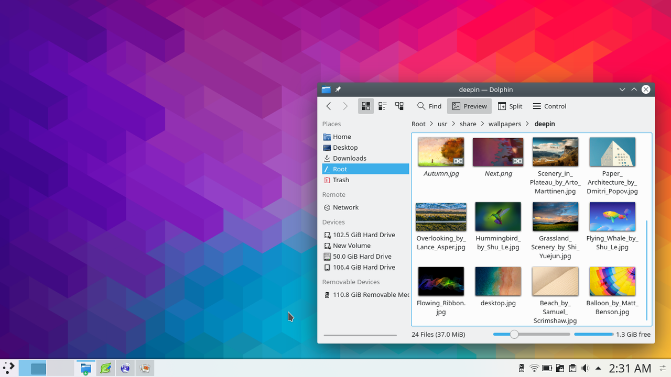Select Paper_Architecture_by_Dmitri_Popov.jpg thumbnail
Viewport: 671px width, 377px height.
[612, 152]
